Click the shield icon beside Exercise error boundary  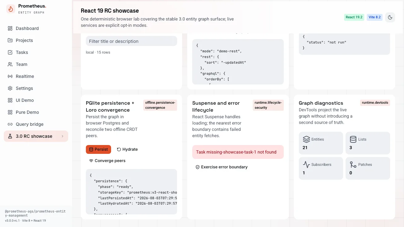(x=198, y=167)
